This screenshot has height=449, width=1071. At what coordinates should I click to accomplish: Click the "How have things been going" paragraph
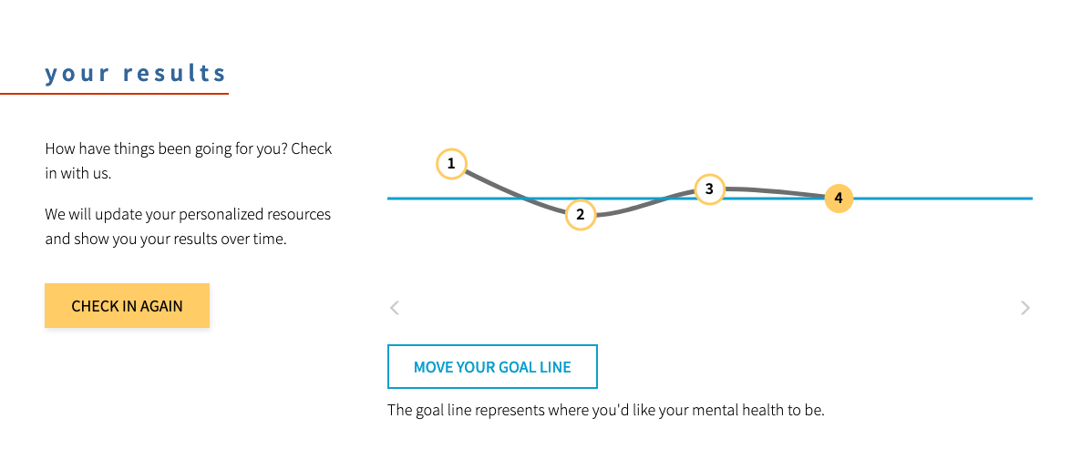coord(189,161)
